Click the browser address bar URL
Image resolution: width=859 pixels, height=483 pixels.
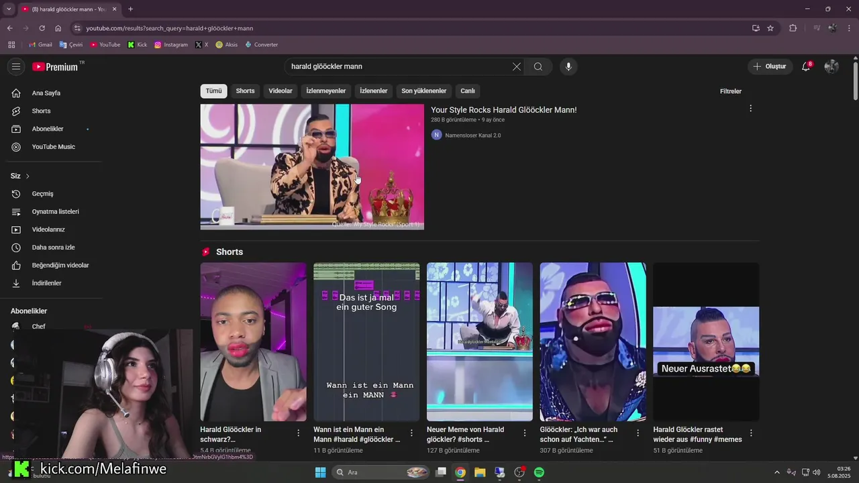coord(170,28)
